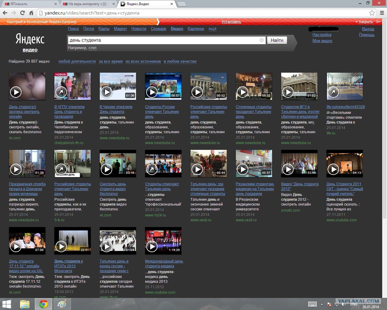Open the browser home page icon
The height and width of the screenshot is (310, 387).
(31, 13)
